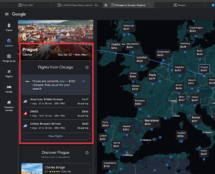
Task: Pick Porto $560 on the map
Action: pos(105,124)
